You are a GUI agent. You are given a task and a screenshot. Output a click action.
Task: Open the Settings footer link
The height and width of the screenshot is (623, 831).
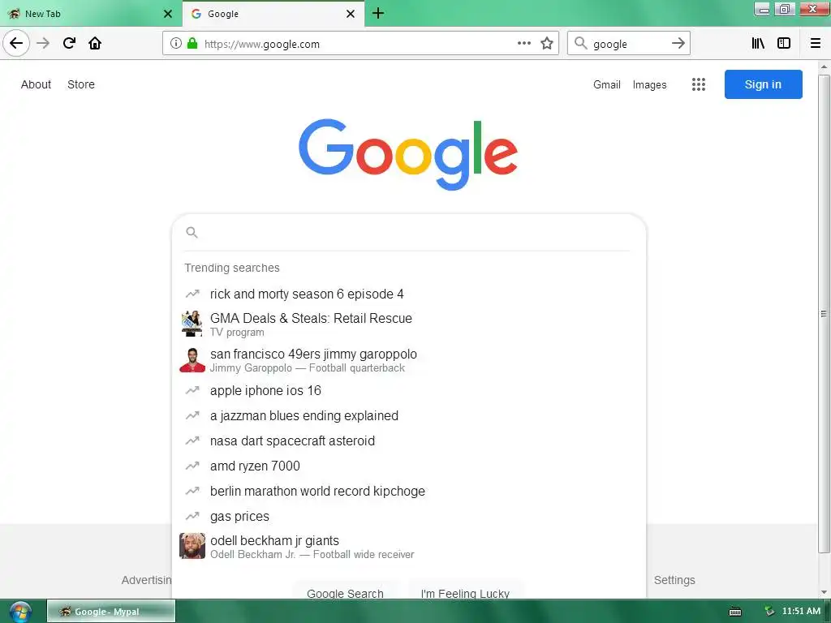[674, 580]
